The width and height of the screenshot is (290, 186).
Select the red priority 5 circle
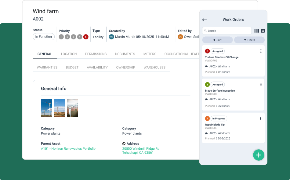pyautogui.click(x=86, y=37)
